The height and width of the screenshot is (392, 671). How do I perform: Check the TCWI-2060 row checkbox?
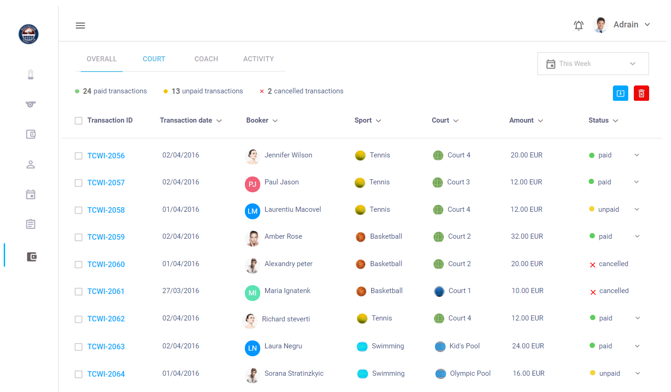tap(79, 265)
